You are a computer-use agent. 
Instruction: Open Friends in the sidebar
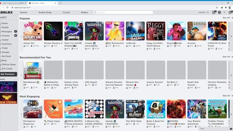pos(5,36)
